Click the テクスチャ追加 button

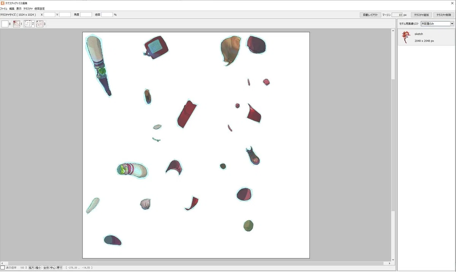[x=421, y=15]
